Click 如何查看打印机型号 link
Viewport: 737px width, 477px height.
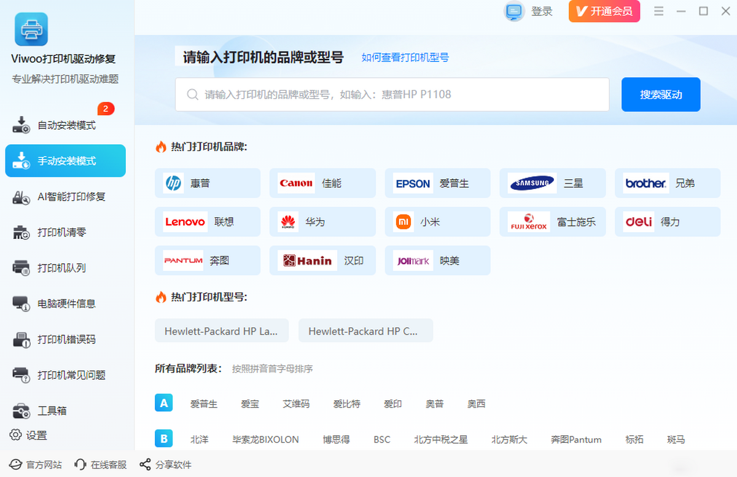click(405, 57)
